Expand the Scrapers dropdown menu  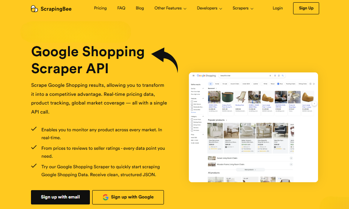click(x=243, y=8)
